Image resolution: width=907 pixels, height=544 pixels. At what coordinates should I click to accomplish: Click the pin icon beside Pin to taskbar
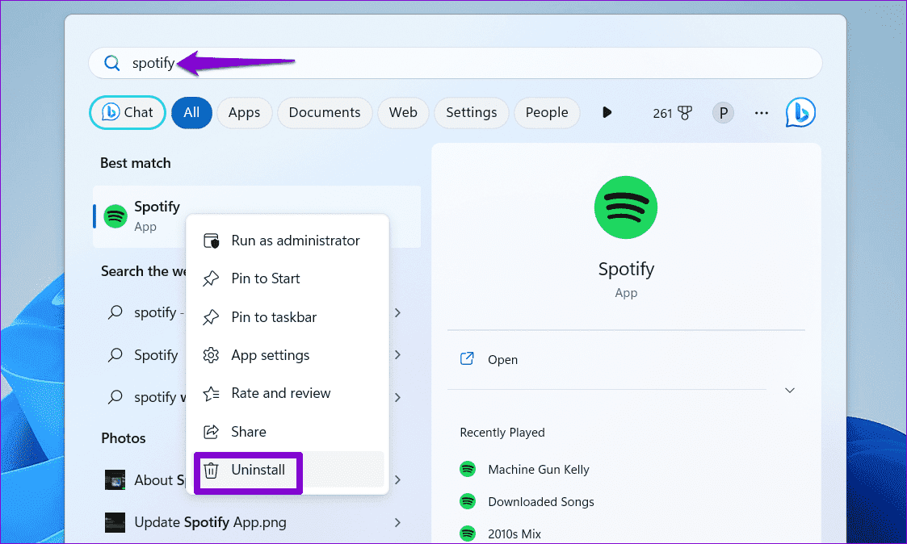[x=211, y=317]
